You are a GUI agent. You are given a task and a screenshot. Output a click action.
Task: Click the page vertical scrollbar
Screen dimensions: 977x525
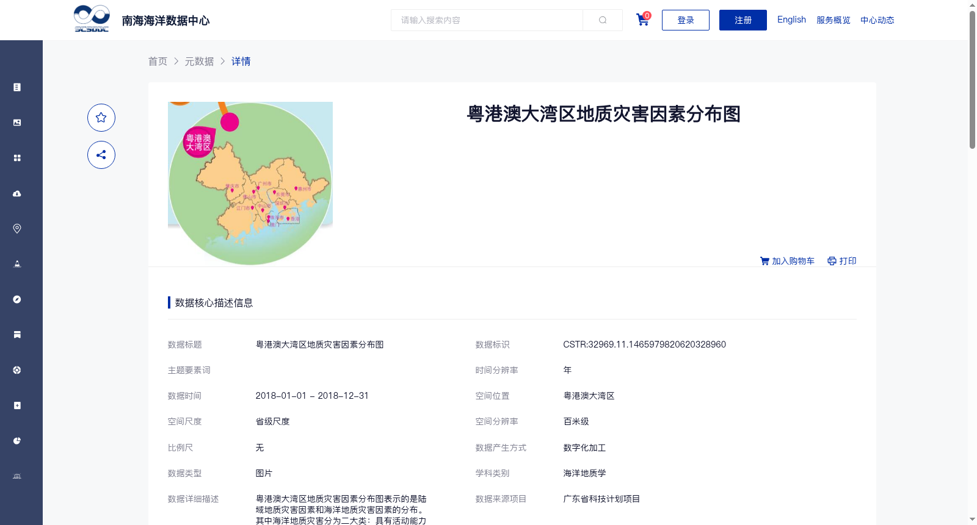coord(972,79)
